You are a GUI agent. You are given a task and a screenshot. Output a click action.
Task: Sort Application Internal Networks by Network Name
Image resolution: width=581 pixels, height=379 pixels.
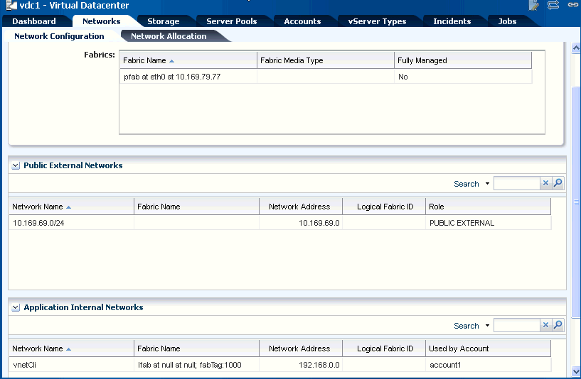pyautogui.click(x=71, y=348)
